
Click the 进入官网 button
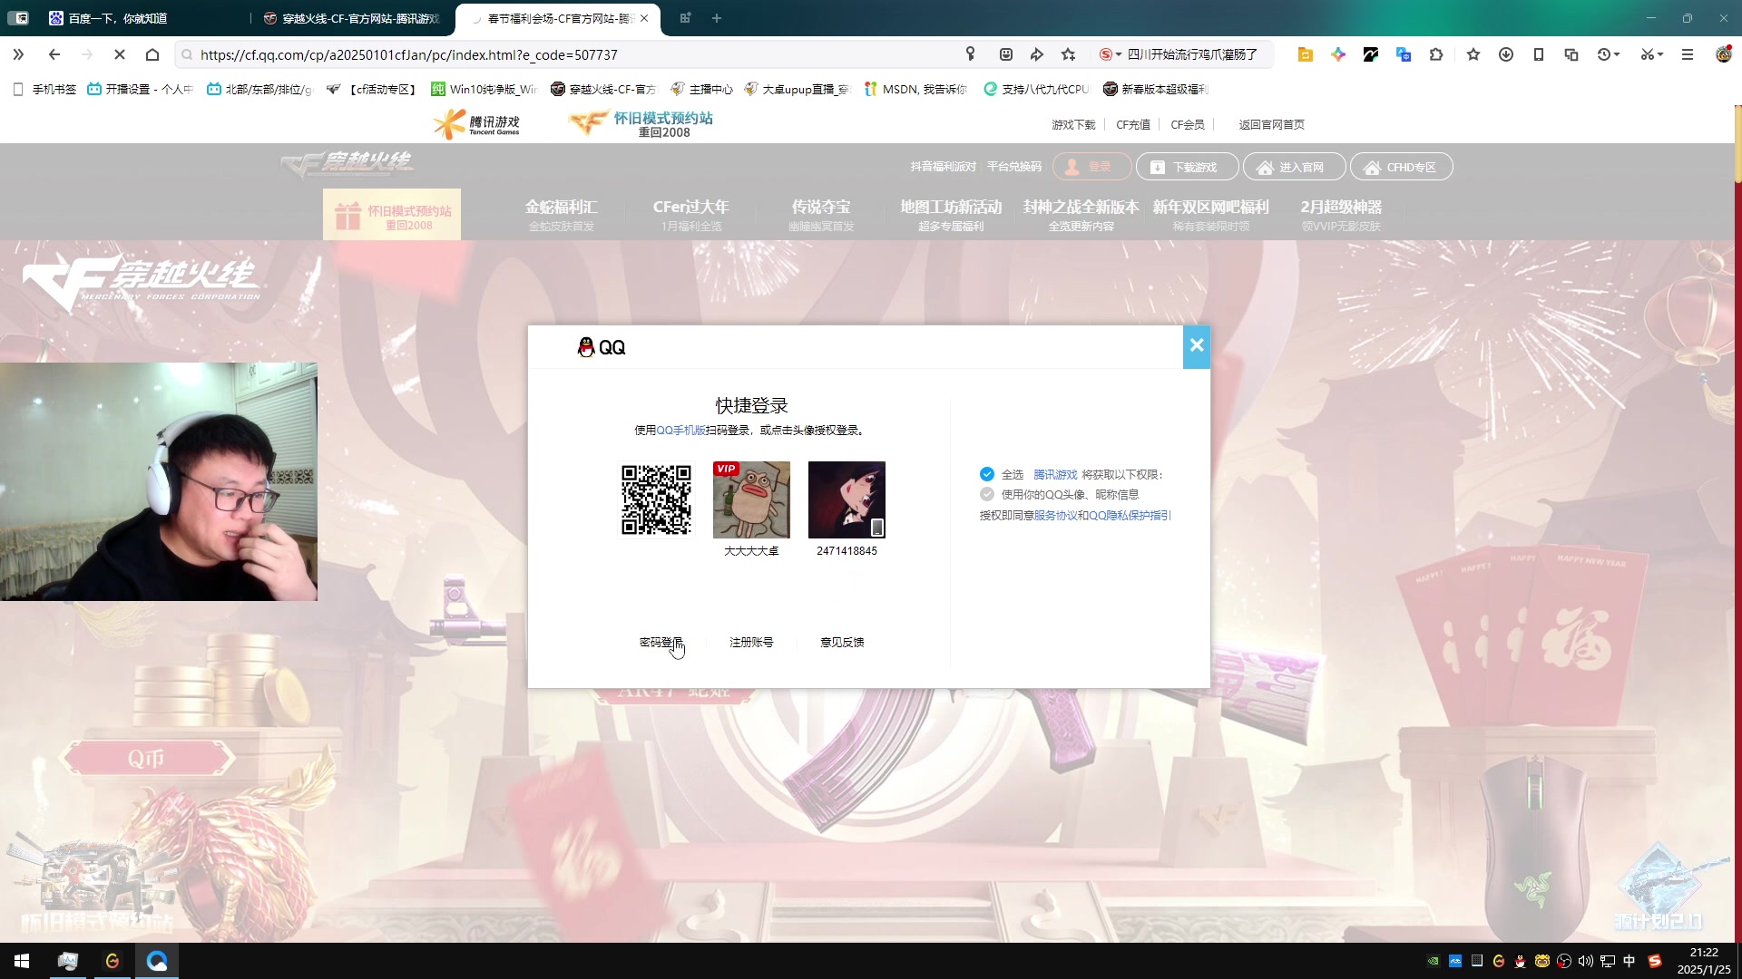(1294, 167)
